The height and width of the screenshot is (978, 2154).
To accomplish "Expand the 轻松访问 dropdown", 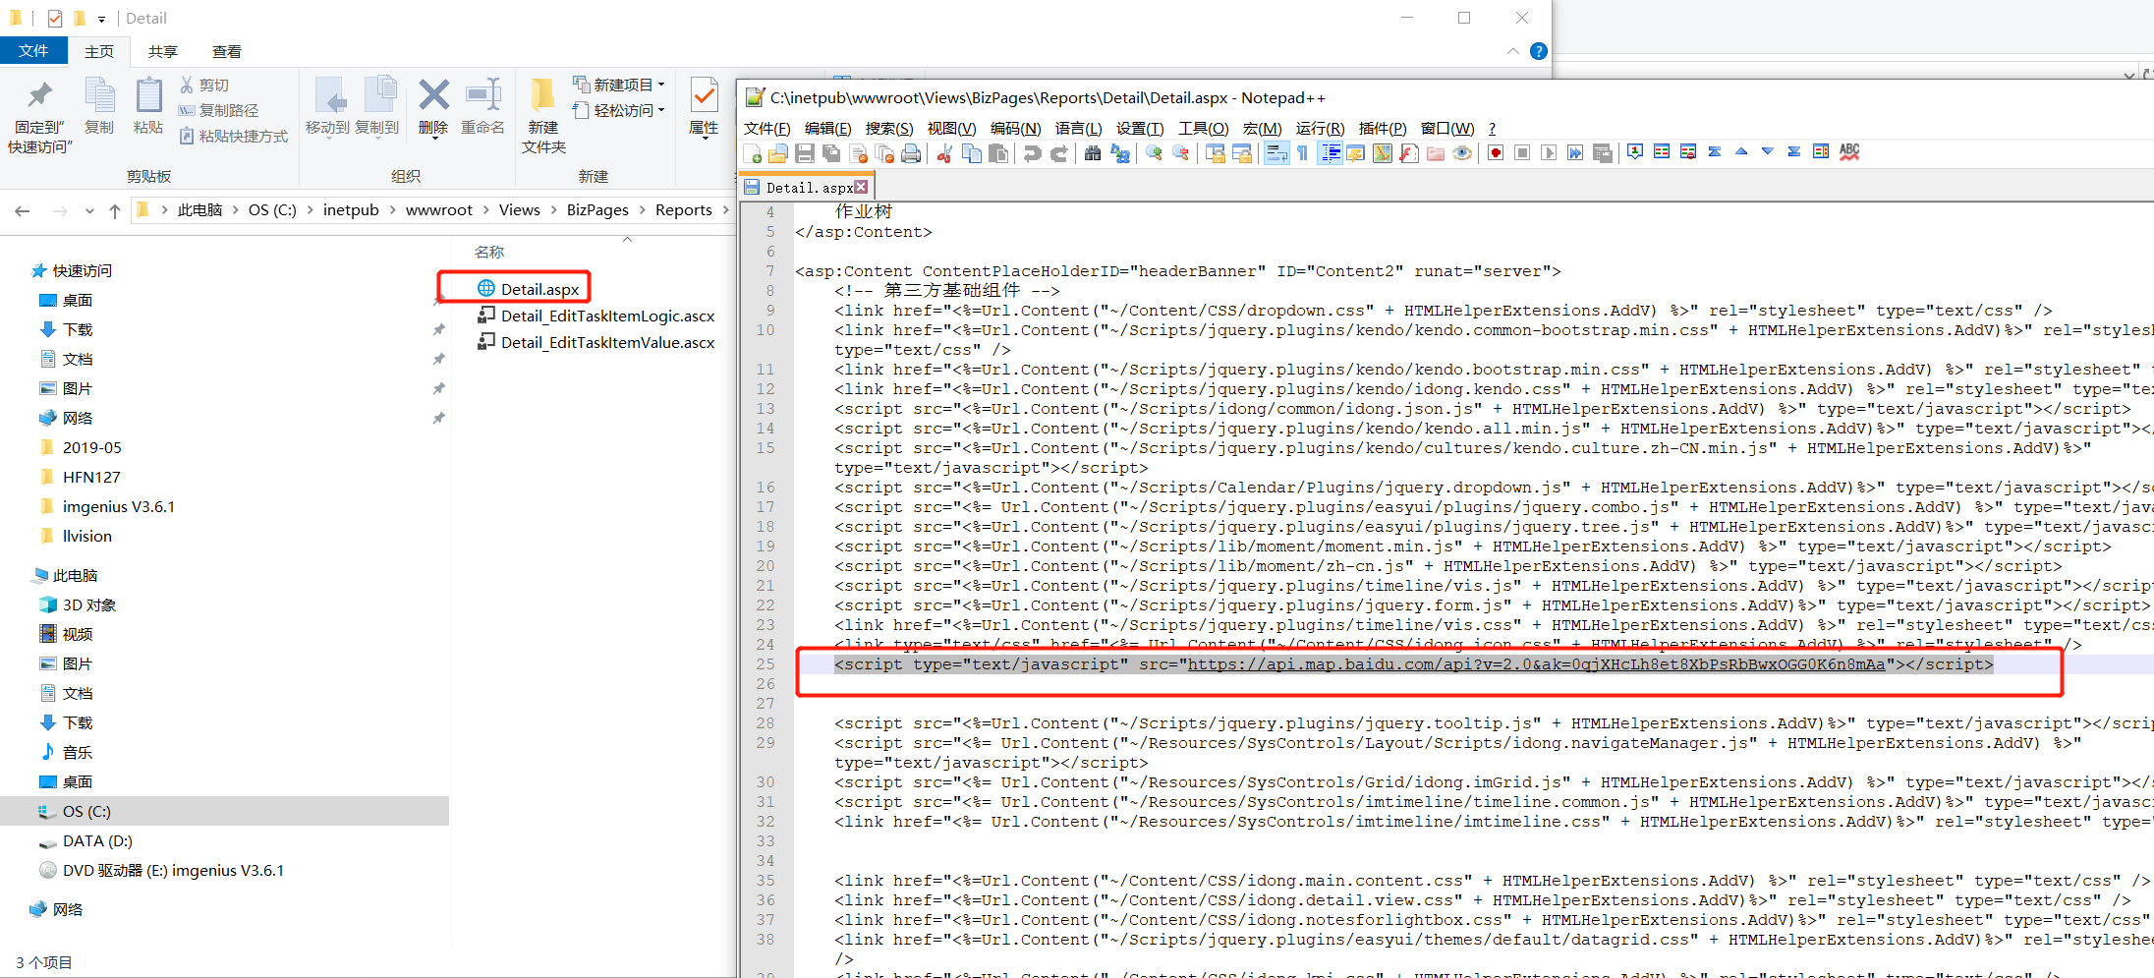I will point(661,110).
